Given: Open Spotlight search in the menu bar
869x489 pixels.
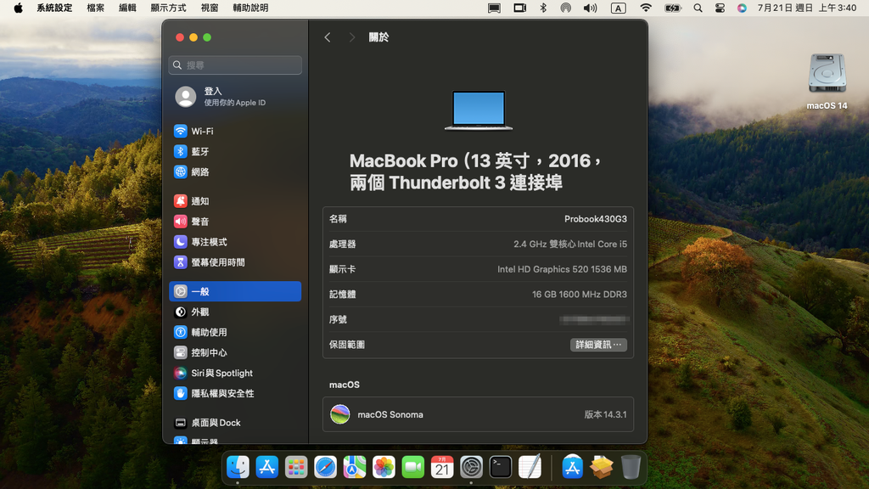Looking at the screenshot, I should [698, 8].
